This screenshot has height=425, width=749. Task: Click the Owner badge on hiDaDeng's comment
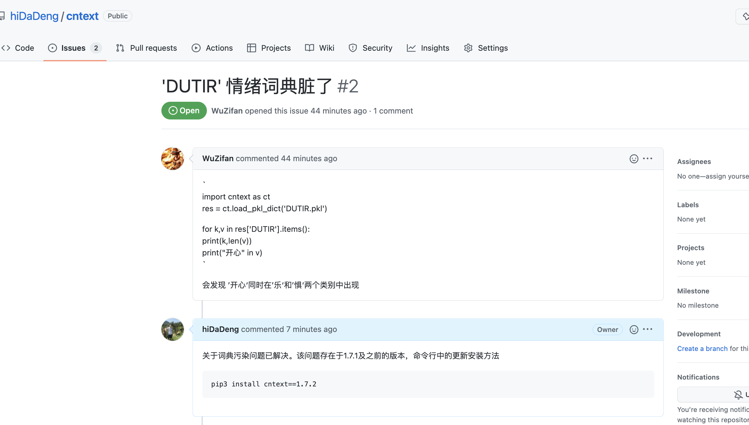[608, 329]
